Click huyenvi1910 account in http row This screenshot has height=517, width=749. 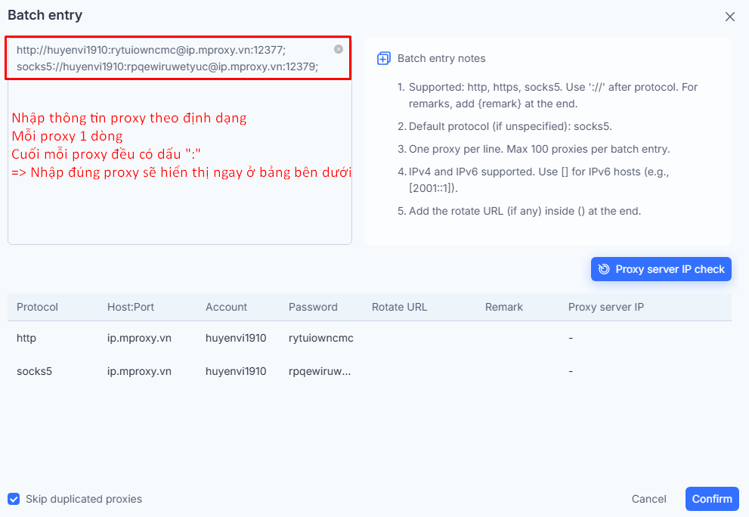point(236,338)
